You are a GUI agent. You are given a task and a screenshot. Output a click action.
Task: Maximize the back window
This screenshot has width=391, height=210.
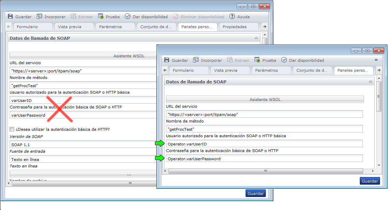point(253,7)
